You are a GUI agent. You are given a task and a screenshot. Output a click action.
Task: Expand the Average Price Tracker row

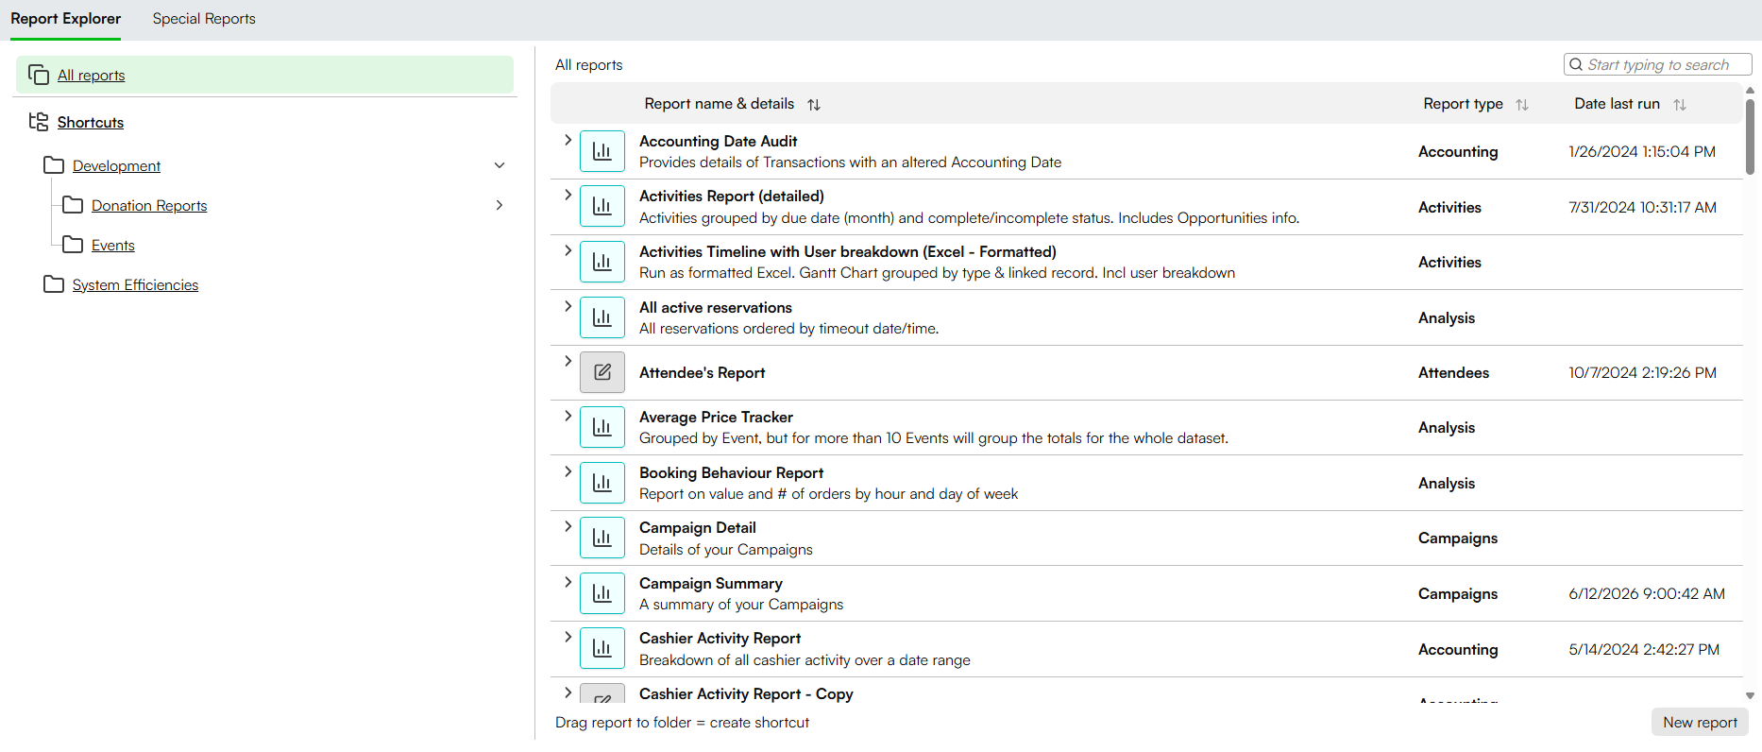tap(568, 416)
